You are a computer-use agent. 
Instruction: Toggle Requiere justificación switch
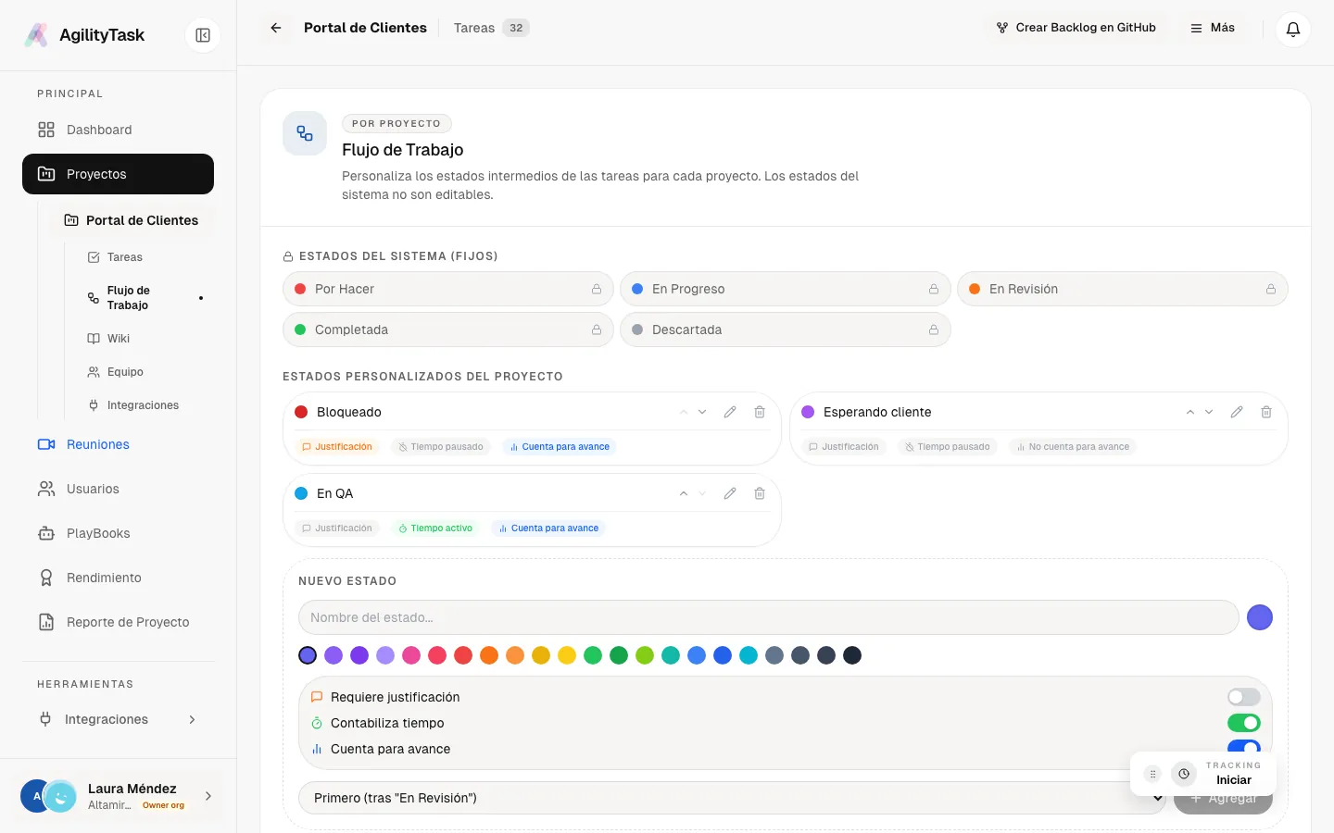tap(1244, 697)
